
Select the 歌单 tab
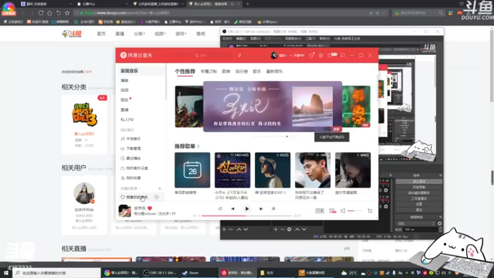[x=226, y=72]
